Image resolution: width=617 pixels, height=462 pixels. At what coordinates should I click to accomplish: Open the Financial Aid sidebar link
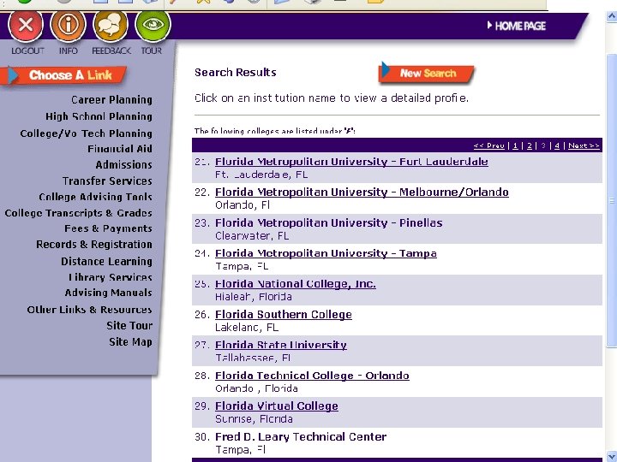pyautogui.click(x=120, y=149)
